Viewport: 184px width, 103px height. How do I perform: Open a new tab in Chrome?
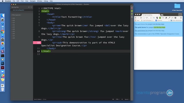(162, 15)
